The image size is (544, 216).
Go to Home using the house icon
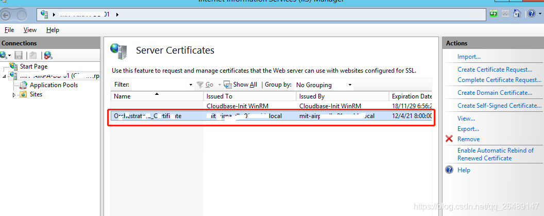click(517, 14)
